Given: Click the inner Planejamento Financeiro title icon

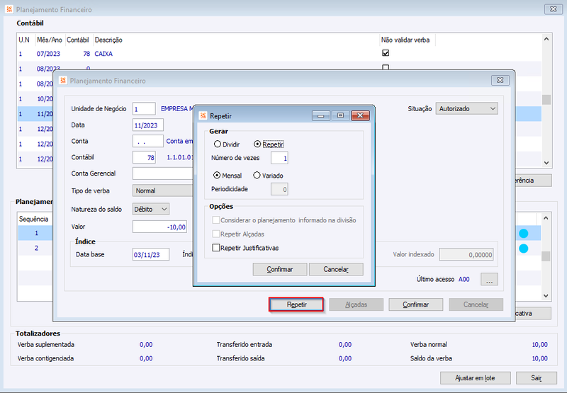Looking at the screenshot, I should click(63, 80).
